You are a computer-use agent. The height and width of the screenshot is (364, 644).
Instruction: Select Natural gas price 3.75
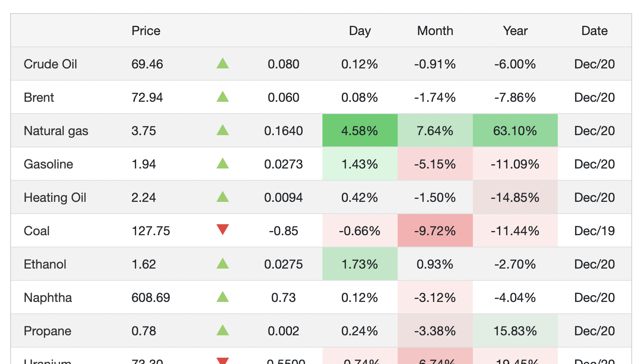coord(144,131)
